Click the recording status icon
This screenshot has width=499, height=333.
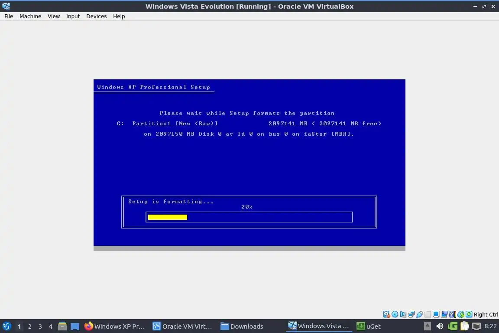point(444,314)
